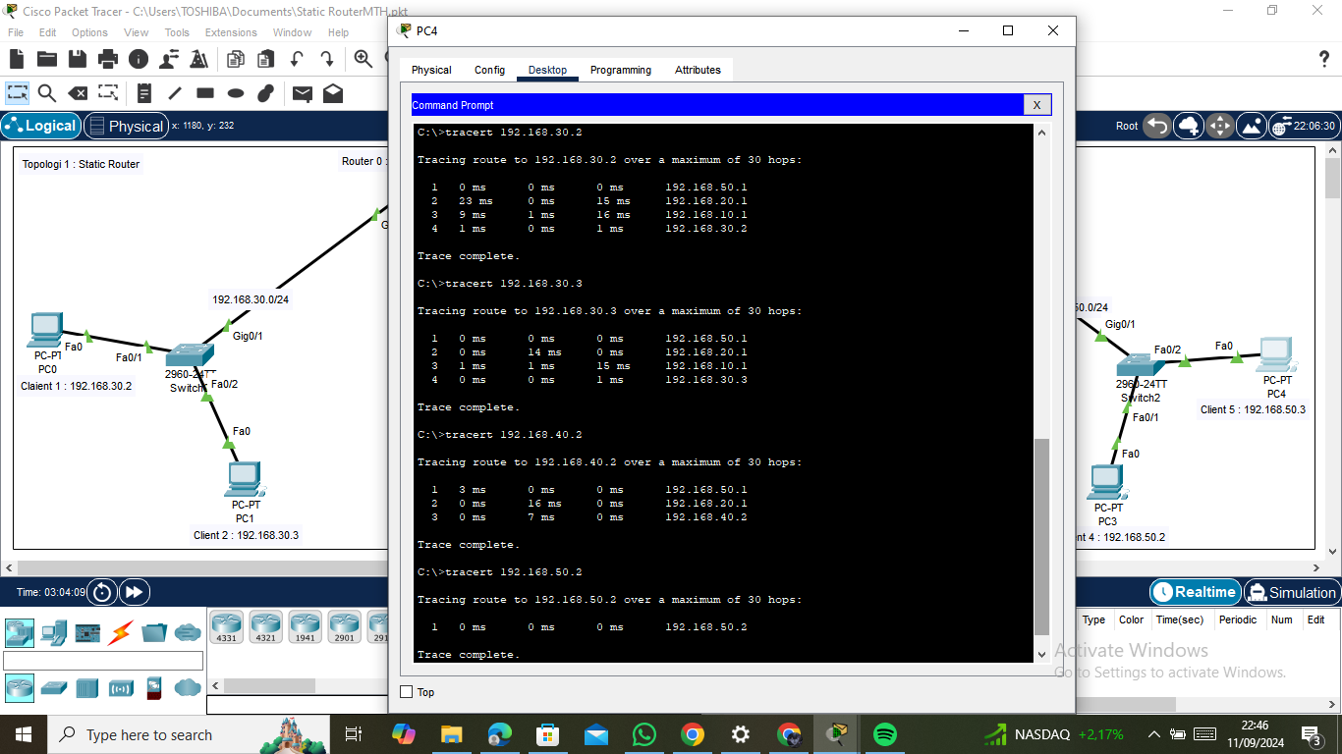The image size is (1342, 754).
Task: Activate the Resize Shape tool
Action: pyautogui.click(x=108, y=93)
